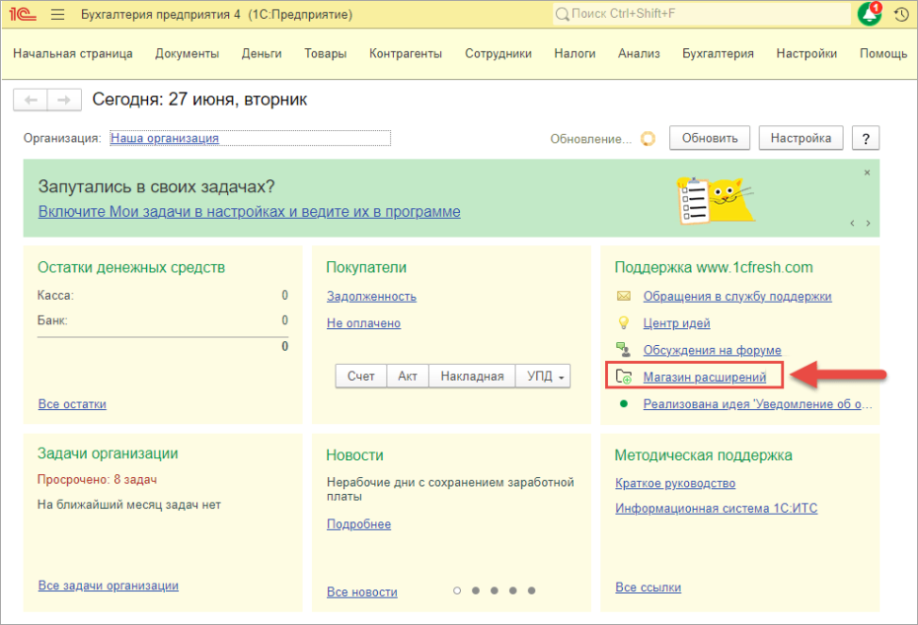
Task: Open Все задачи организации link
Action: coord(109,586)
